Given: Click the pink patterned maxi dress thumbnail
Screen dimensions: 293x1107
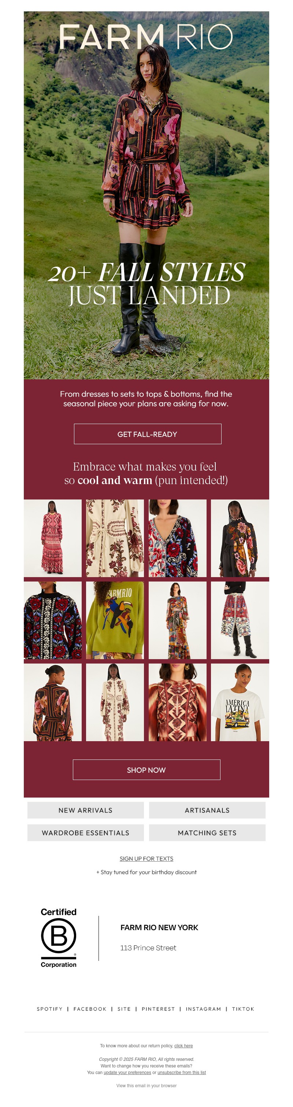Looking at the screenshot, I should 52,538.
